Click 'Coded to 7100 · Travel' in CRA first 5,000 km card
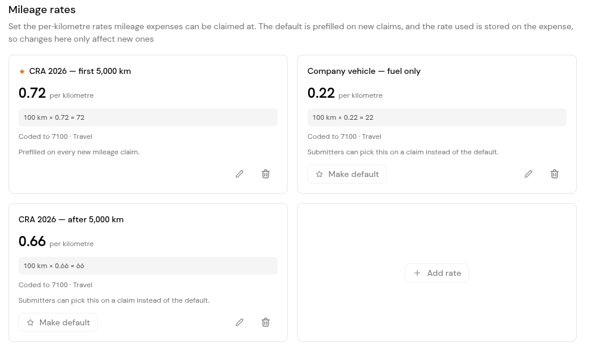The width and height of the screenshot is (597, 348). click(x=56, y=136)
